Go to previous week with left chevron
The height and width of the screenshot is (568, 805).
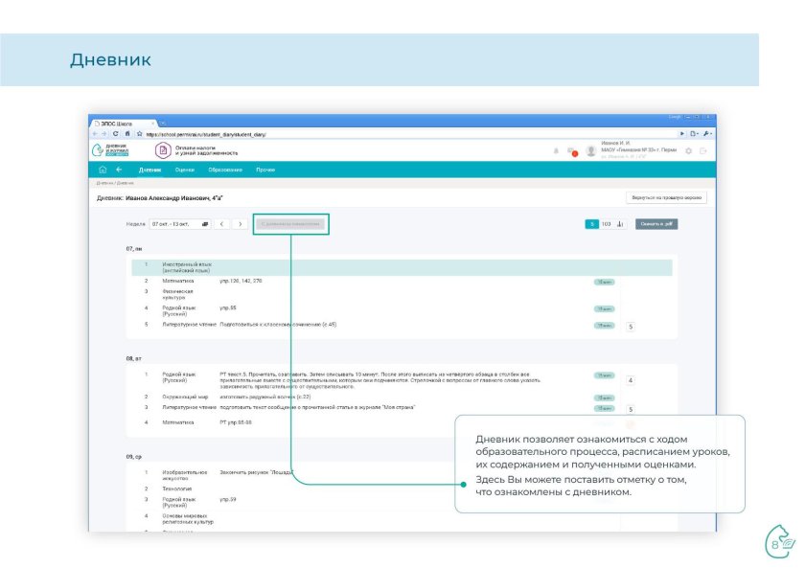tap(221, 224)
